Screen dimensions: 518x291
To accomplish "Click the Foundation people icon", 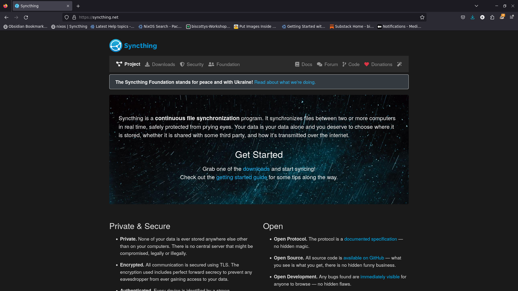I will (x=211, y=64).
